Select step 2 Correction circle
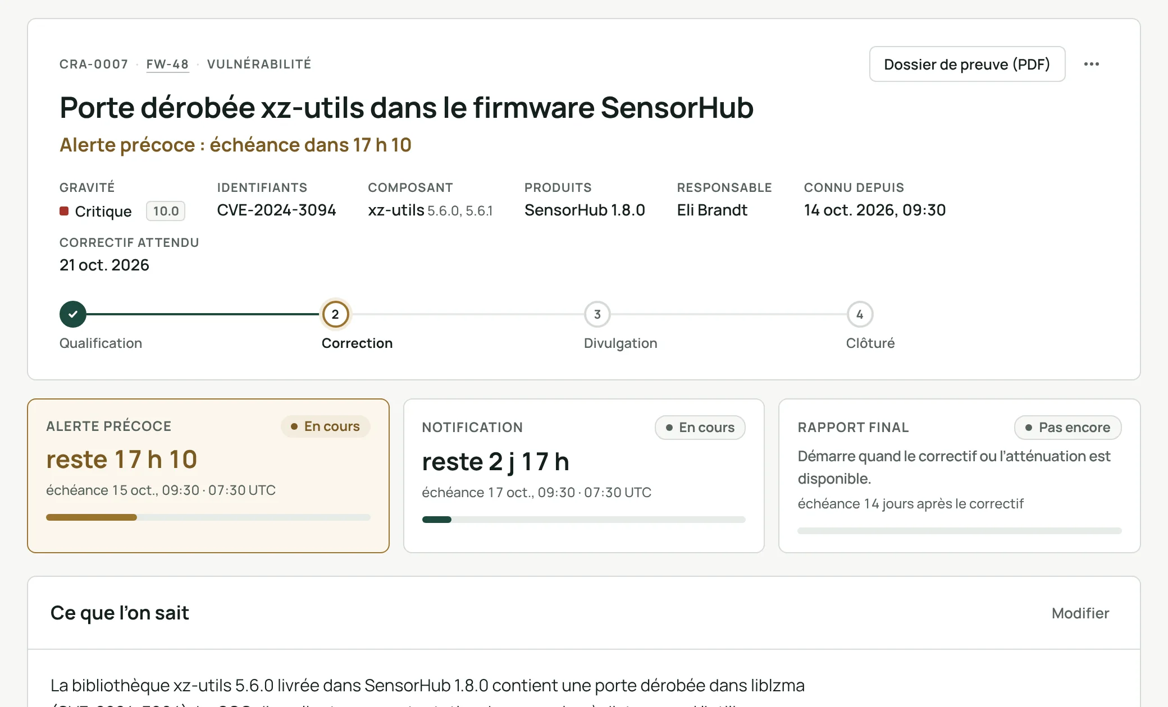Screen dimensions: 1168x707 point(335,314)
